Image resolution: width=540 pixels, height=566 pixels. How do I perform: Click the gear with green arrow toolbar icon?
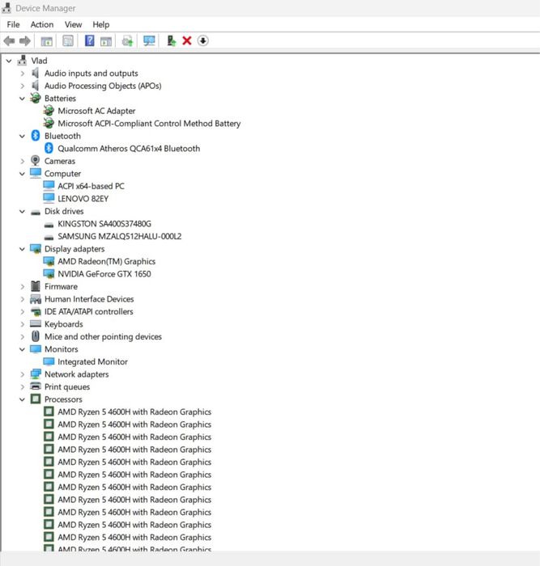coord(127,40)
